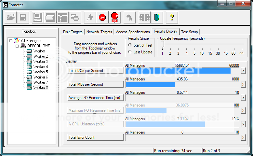Click the Save configuration floppy icon

pos(23,17)
